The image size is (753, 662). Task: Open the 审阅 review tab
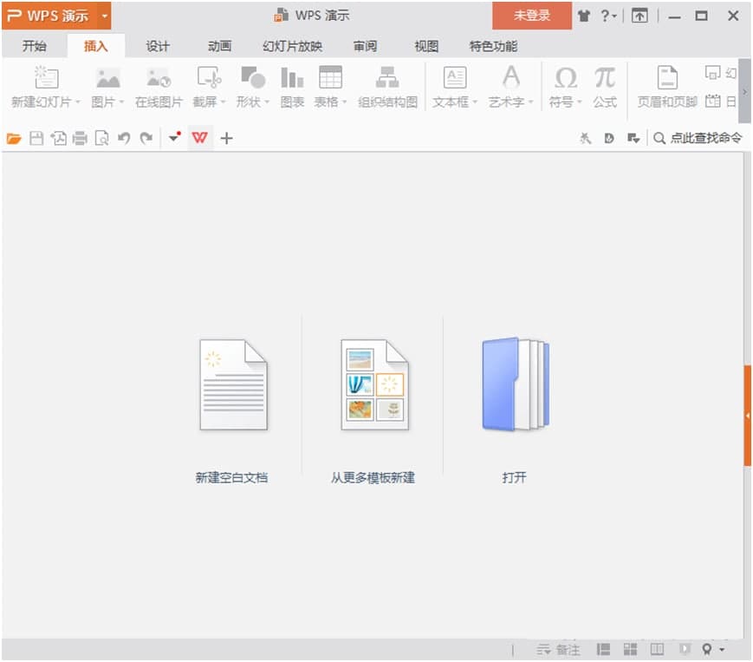[x=365, y=46]
